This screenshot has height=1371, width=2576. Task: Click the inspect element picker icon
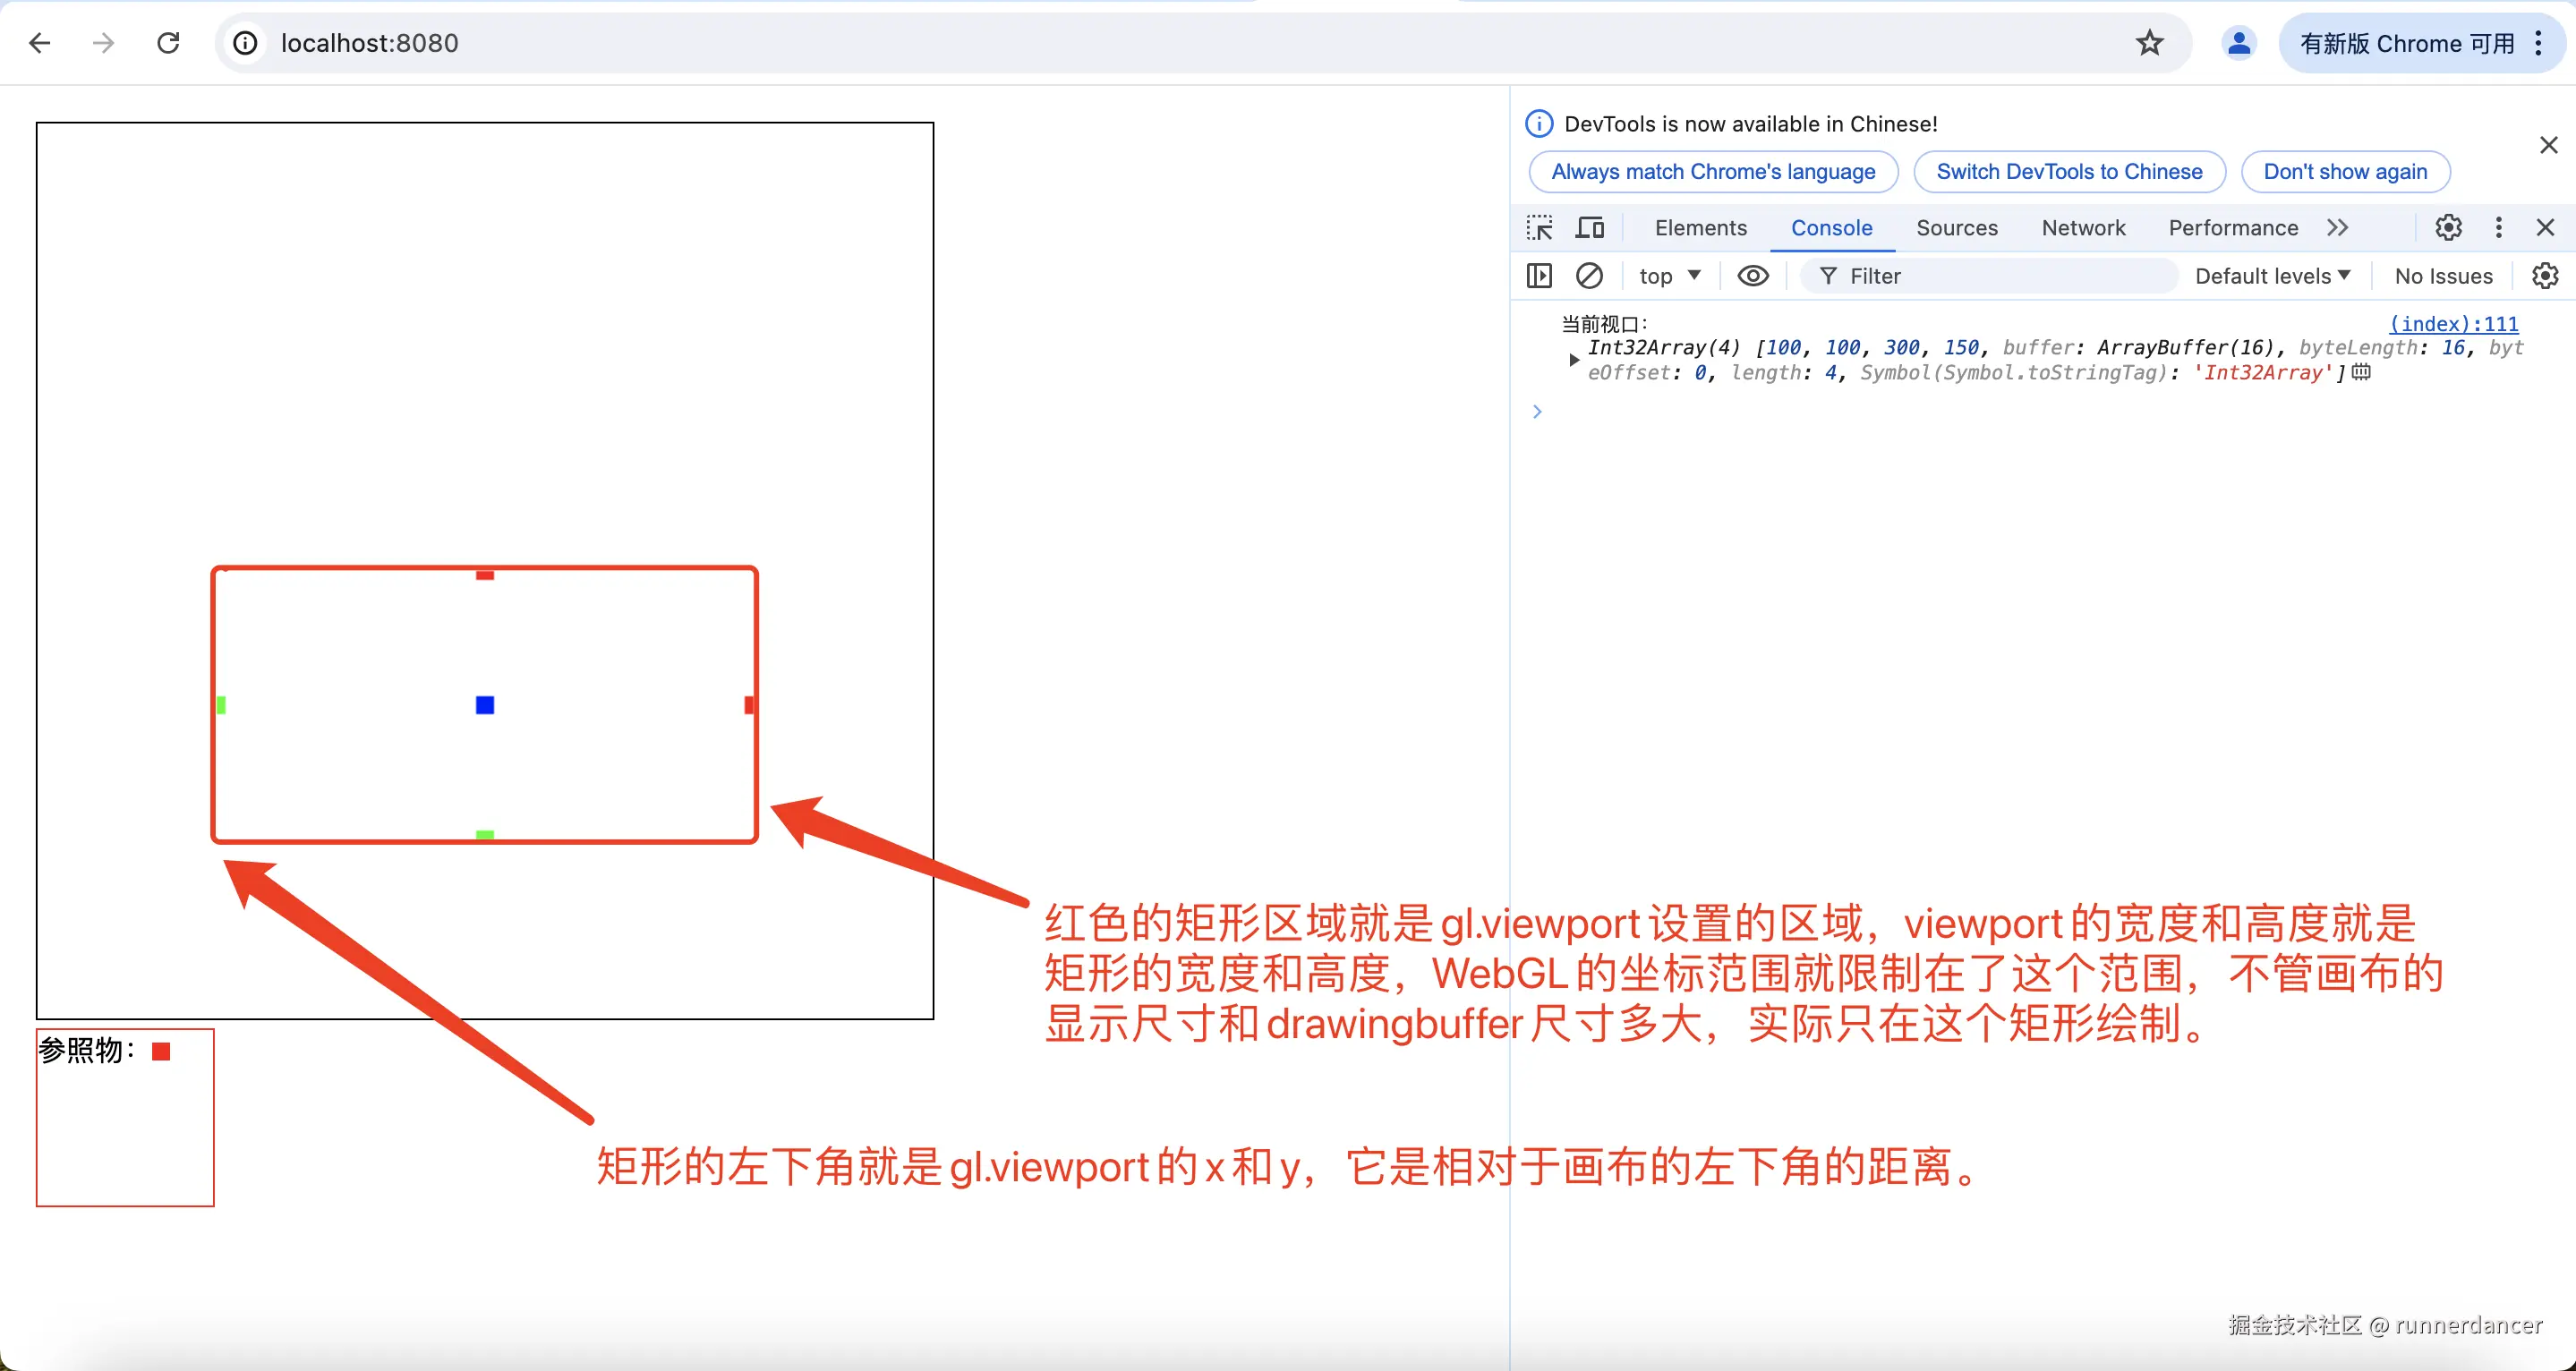1540,228
